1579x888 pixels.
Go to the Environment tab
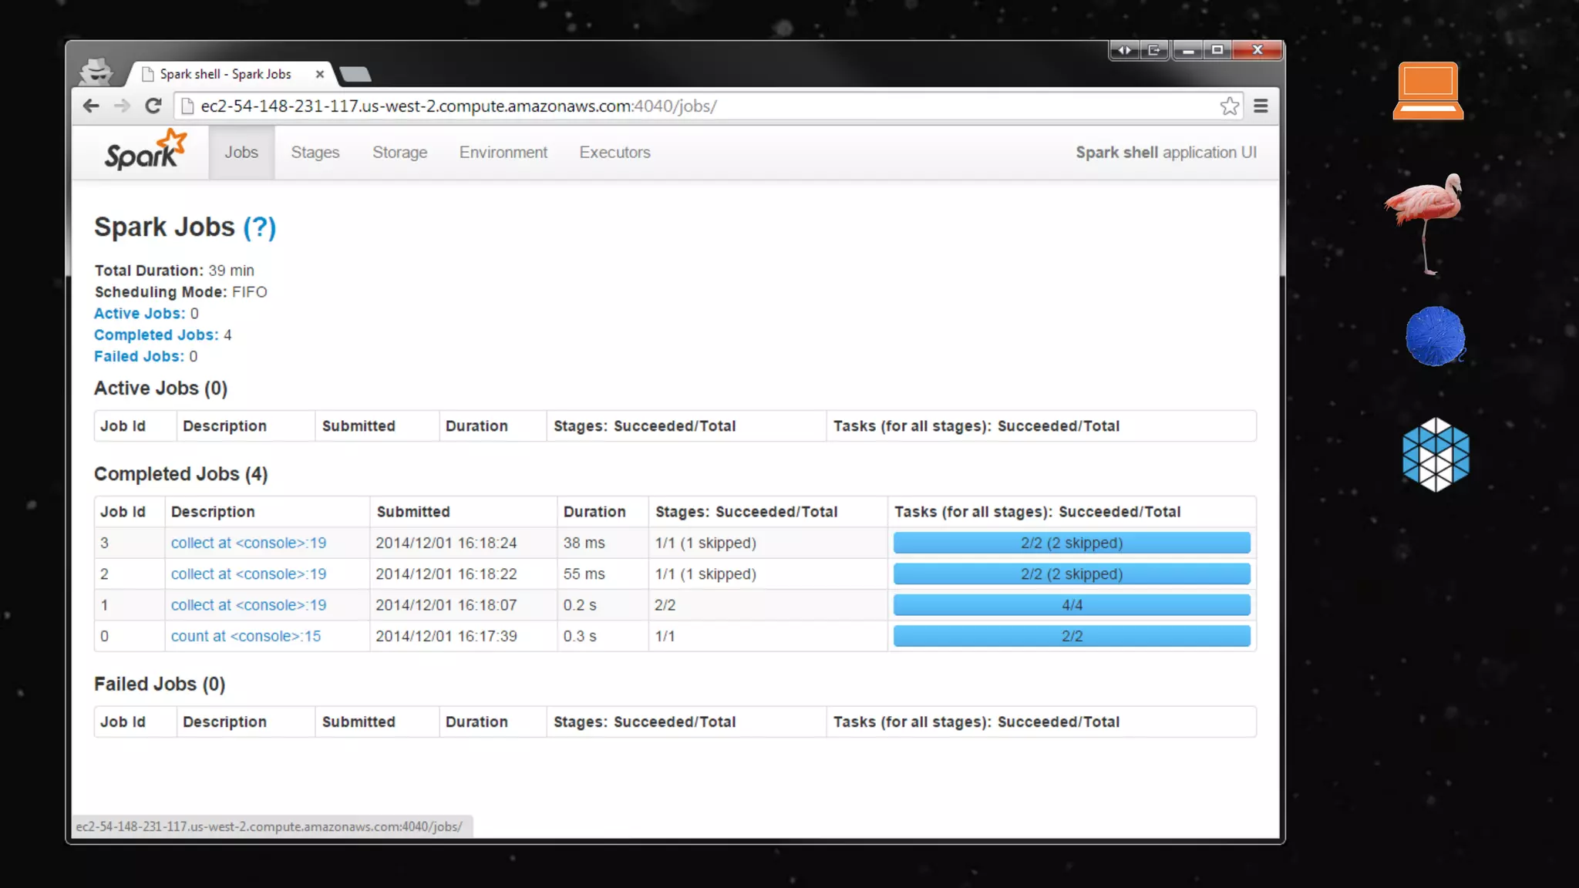pos(503,153)
